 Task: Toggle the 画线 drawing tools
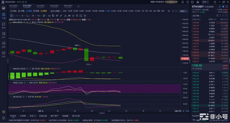click(x=29, y=11)
